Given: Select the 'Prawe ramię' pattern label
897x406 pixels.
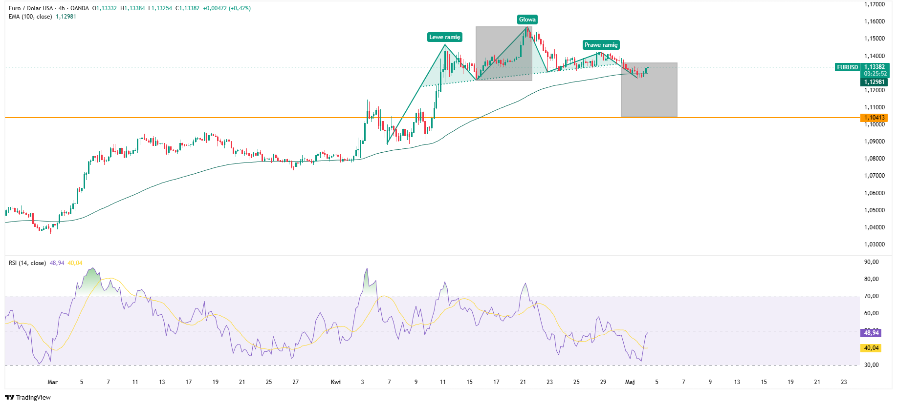Looking at the screenshot, I should [601, 45].
